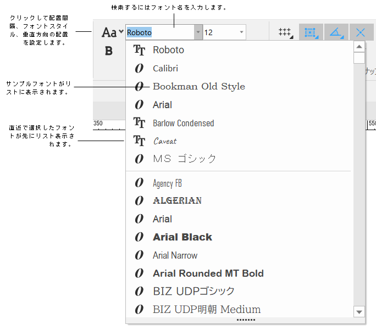Toggle Bold formatting button

click(109, 51)
